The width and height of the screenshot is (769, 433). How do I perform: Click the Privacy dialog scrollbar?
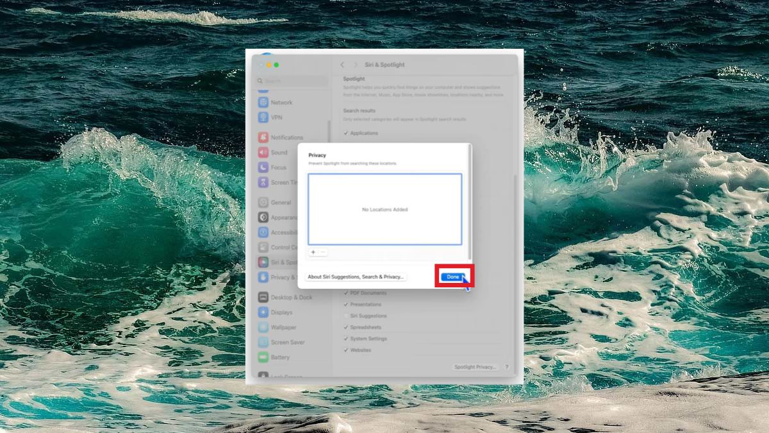coord(470,202)
